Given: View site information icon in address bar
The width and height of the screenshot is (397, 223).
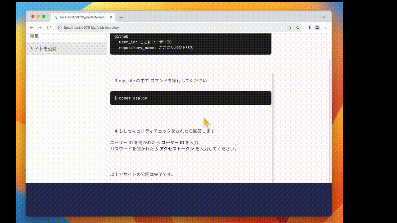Looking at the screenshot, I should click(x=60, y=28).
